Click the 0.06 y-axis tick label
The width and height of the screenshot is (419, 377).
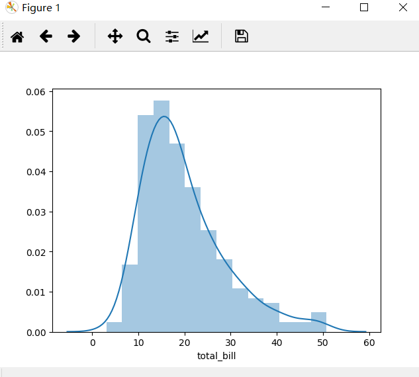36,92
